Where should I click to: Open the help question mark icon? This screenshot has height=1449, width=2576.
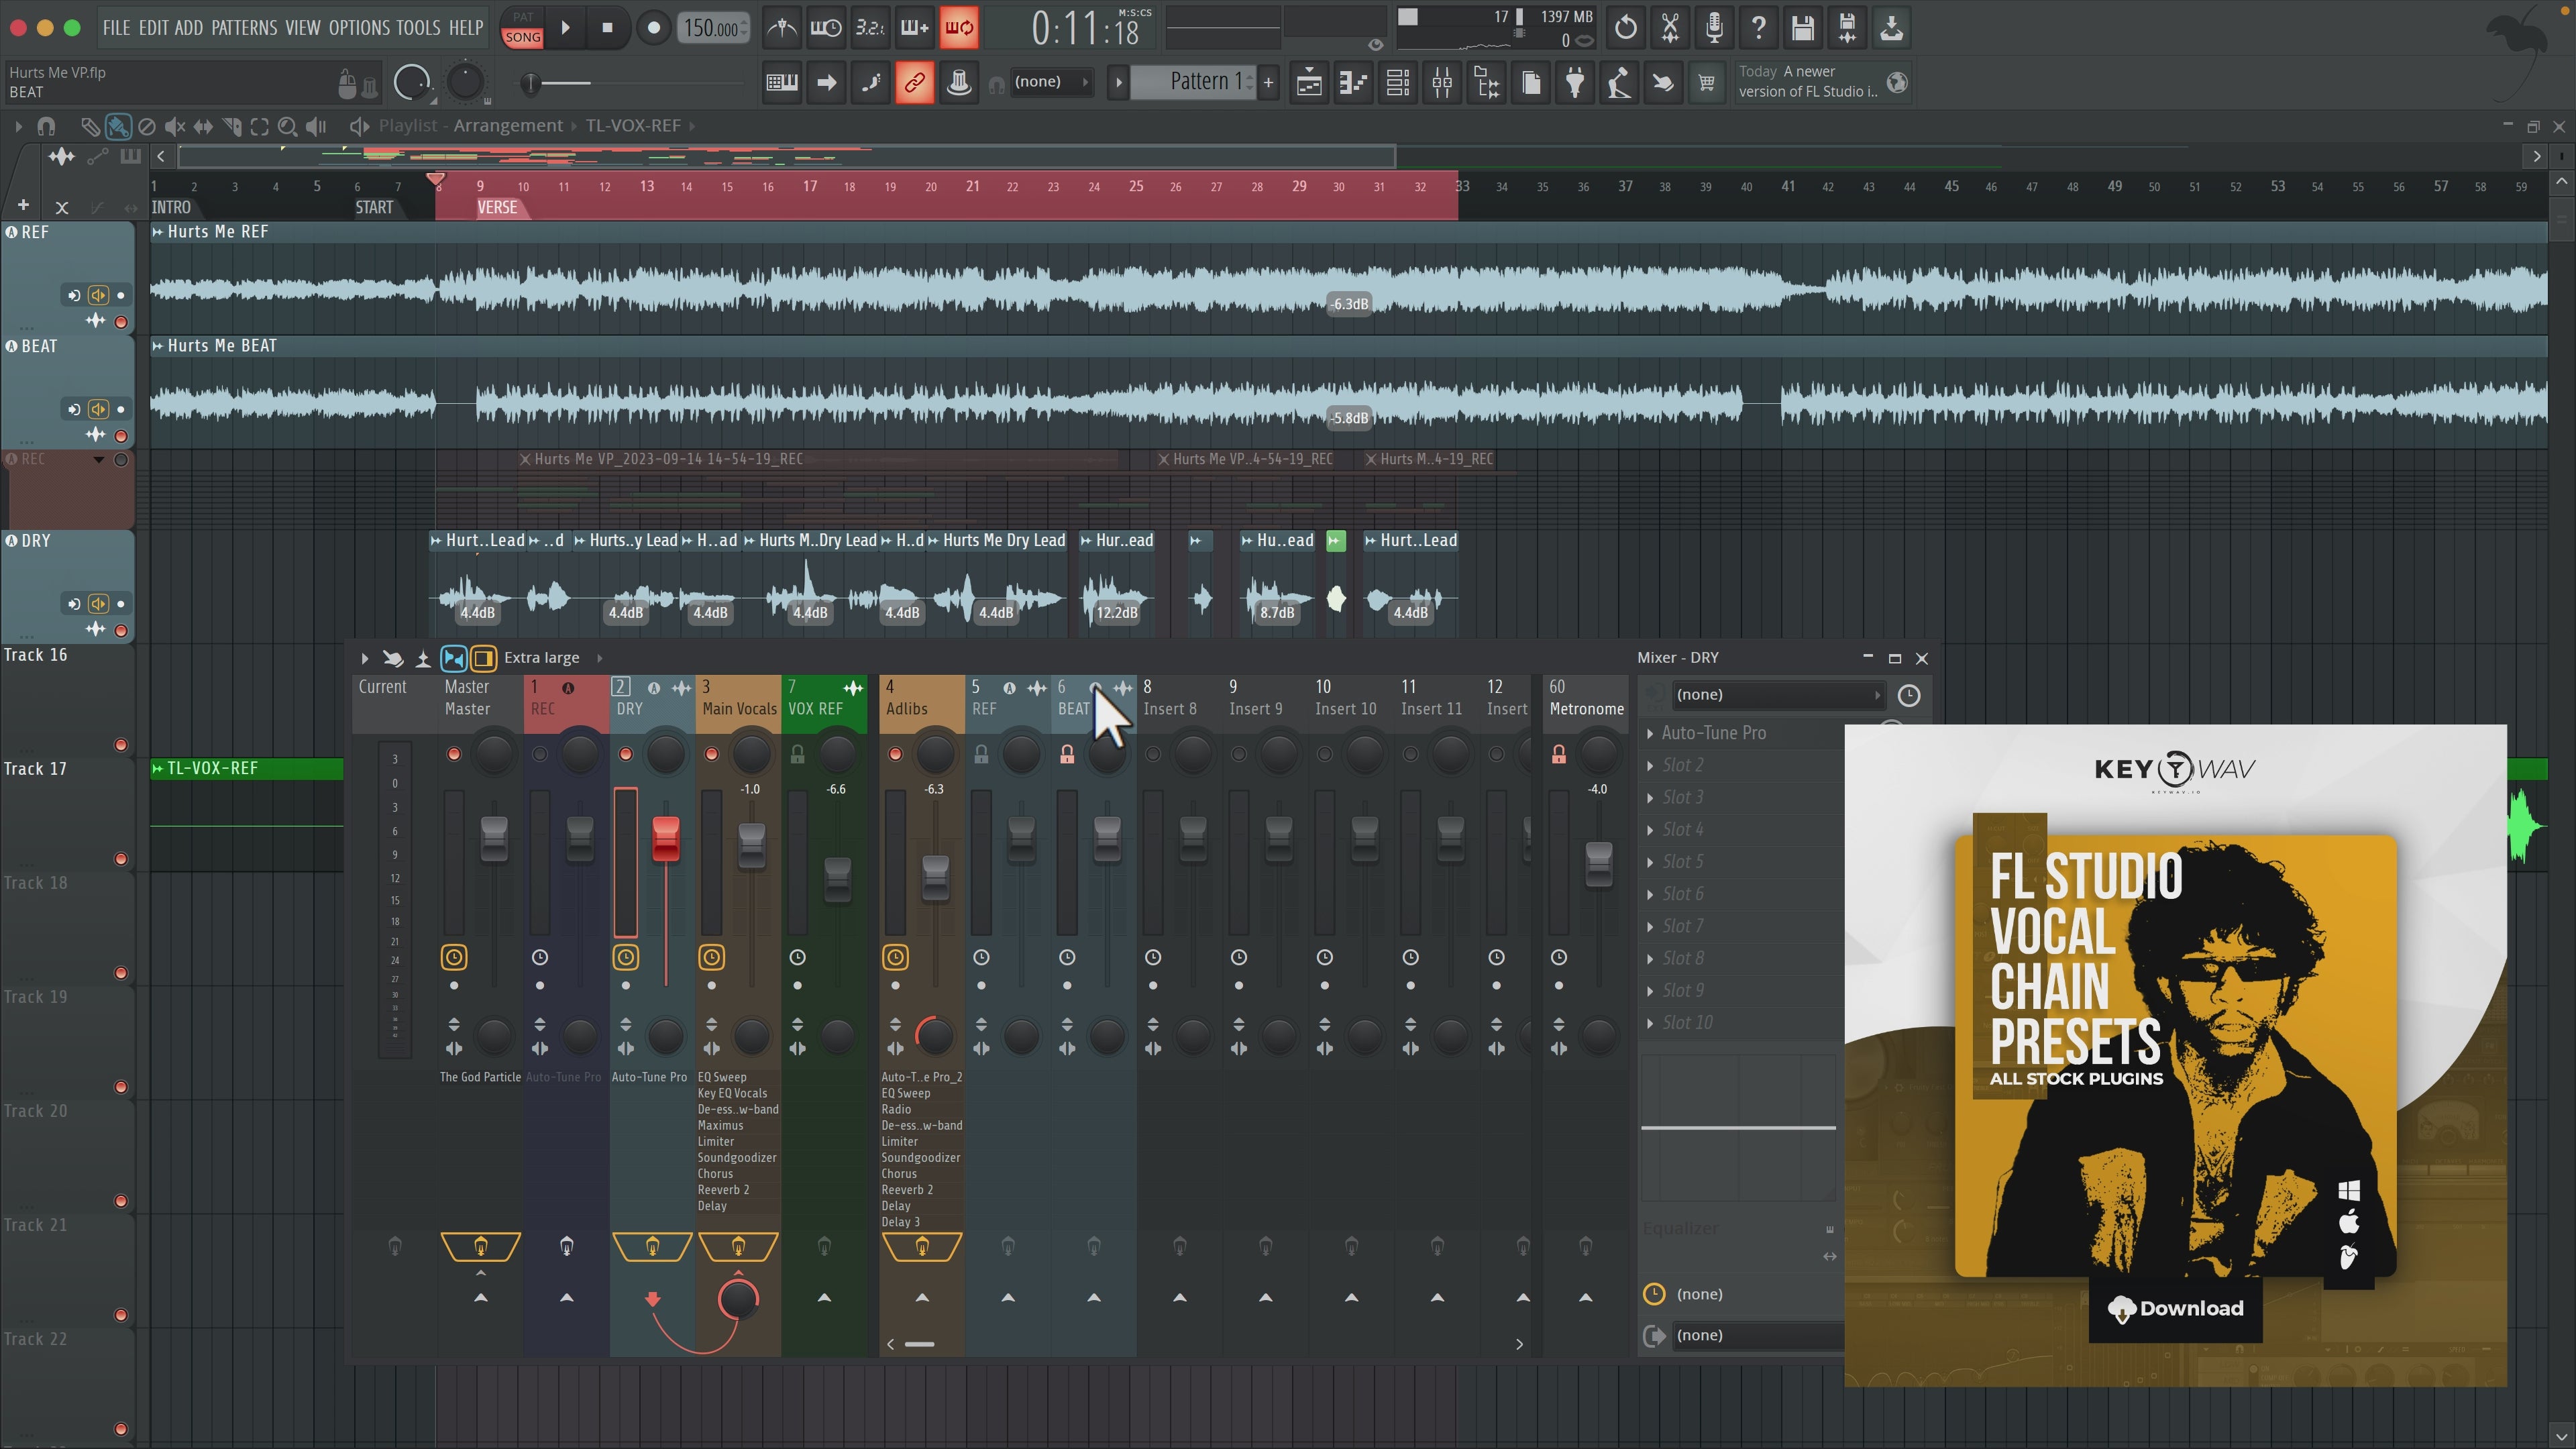(x=1758, y=28)
